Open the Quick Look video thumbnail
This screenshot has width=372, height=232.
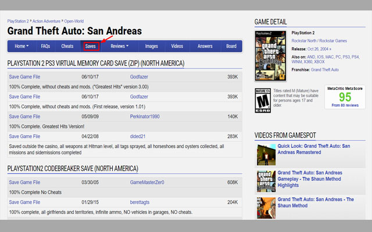(x=266, y=154)
